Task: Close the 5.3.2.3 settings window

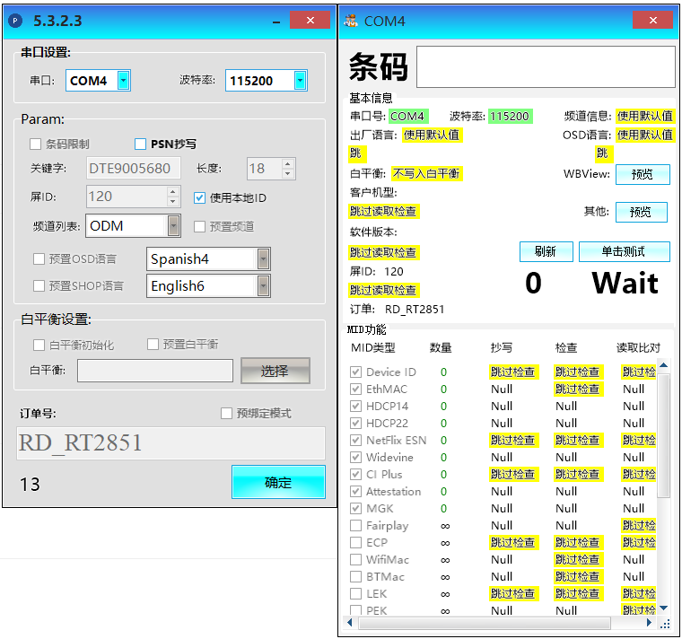Action: coord(310,19)
